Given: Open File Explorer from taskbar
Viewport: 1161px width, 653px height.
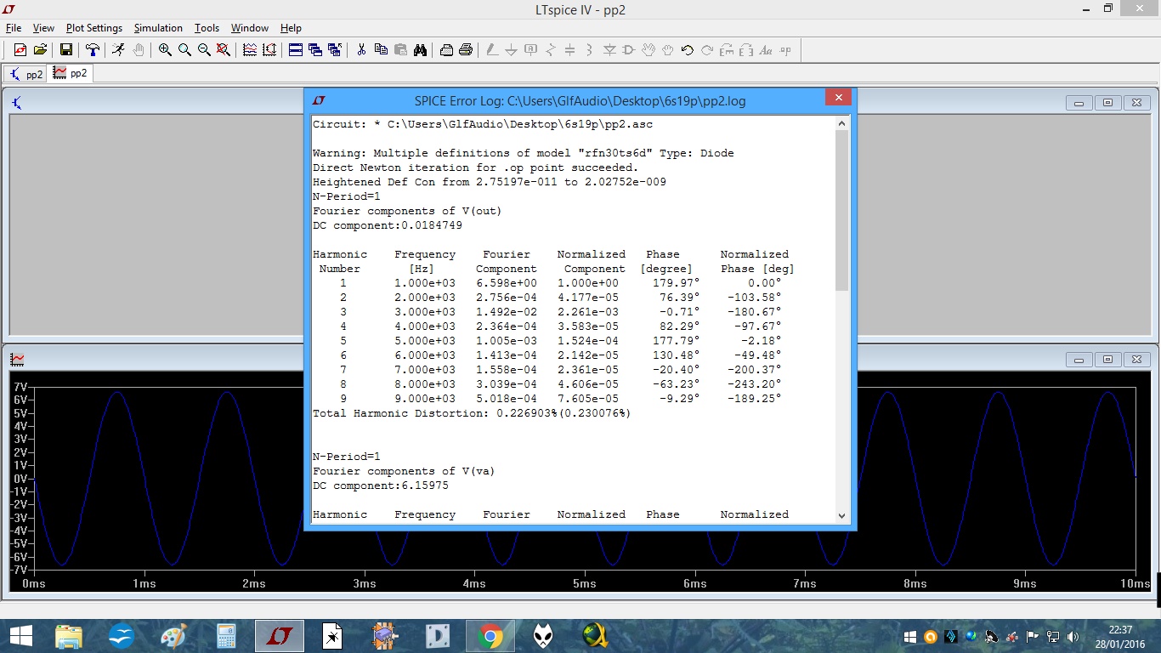Looking at the screenshot, I should click(69, 636).
